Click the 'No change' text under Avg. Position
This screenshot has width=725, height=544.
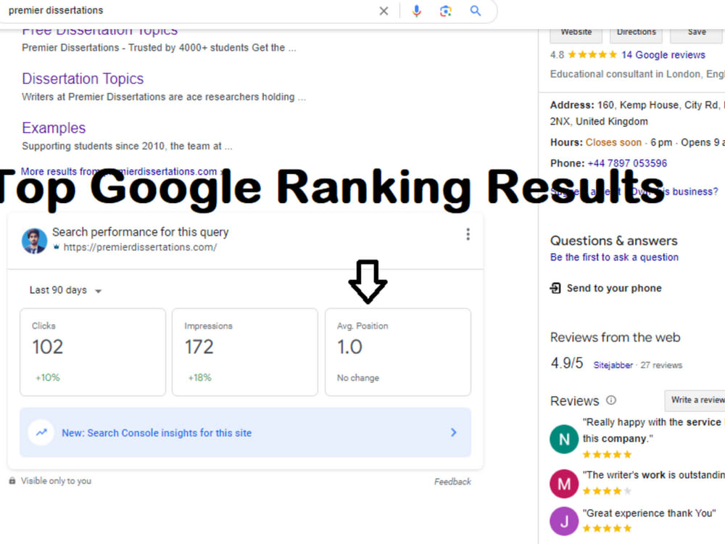click(358, 378)
